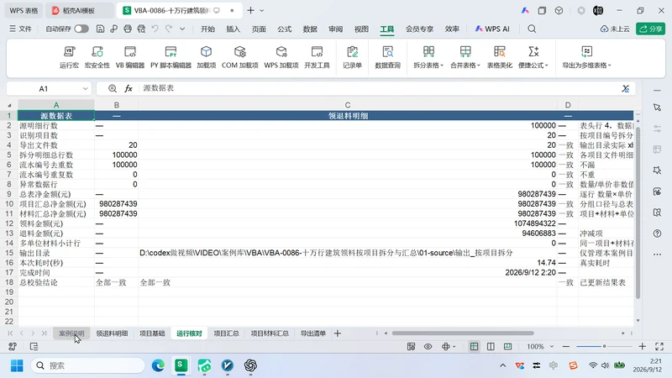Image resolution: width=672 pixels, height=378 pixels.
Task: Open 领退料明细 sheet tab
Action: [x=112, y=333]
